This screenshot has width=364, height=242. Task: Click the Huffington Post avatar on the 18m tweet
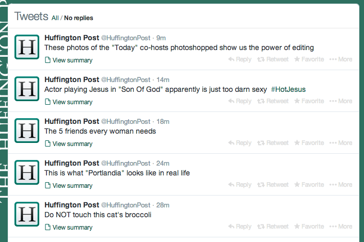point(27,131)
